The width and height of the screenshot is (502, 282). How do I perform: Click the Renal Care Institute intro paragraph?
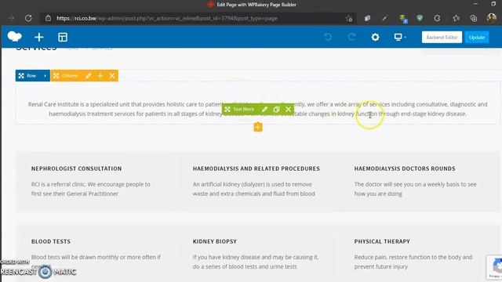pyautogui.click(x=258, y=109)
